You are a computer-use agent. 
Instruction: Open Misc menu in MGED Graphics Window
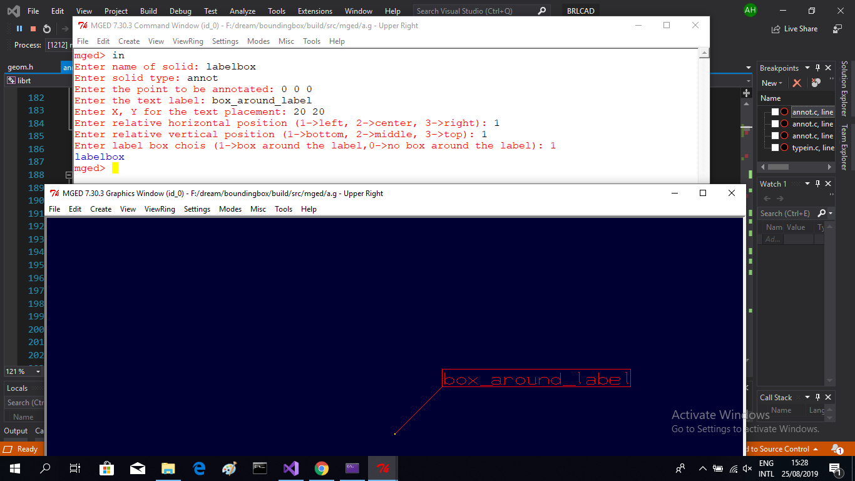258,209
